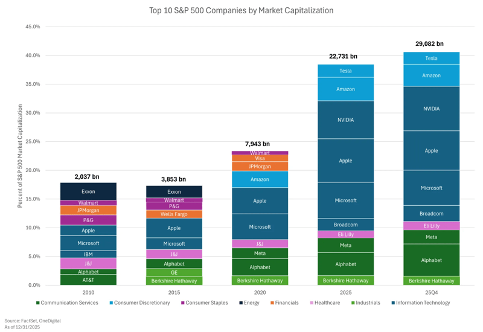The height and width of the screenshot is (332, 483).
Task: Click the 25Q4 x-axis label
Action: (431, 292)
